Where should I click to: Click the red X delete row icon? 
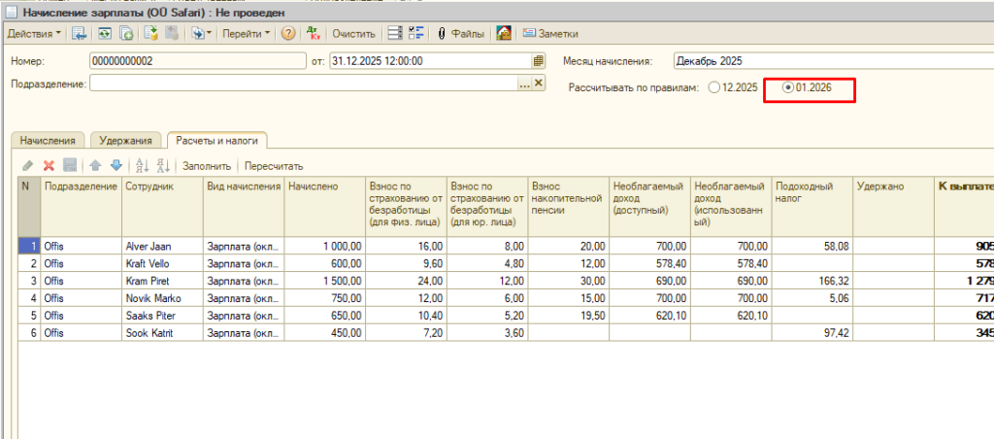(x=49, y=166)
